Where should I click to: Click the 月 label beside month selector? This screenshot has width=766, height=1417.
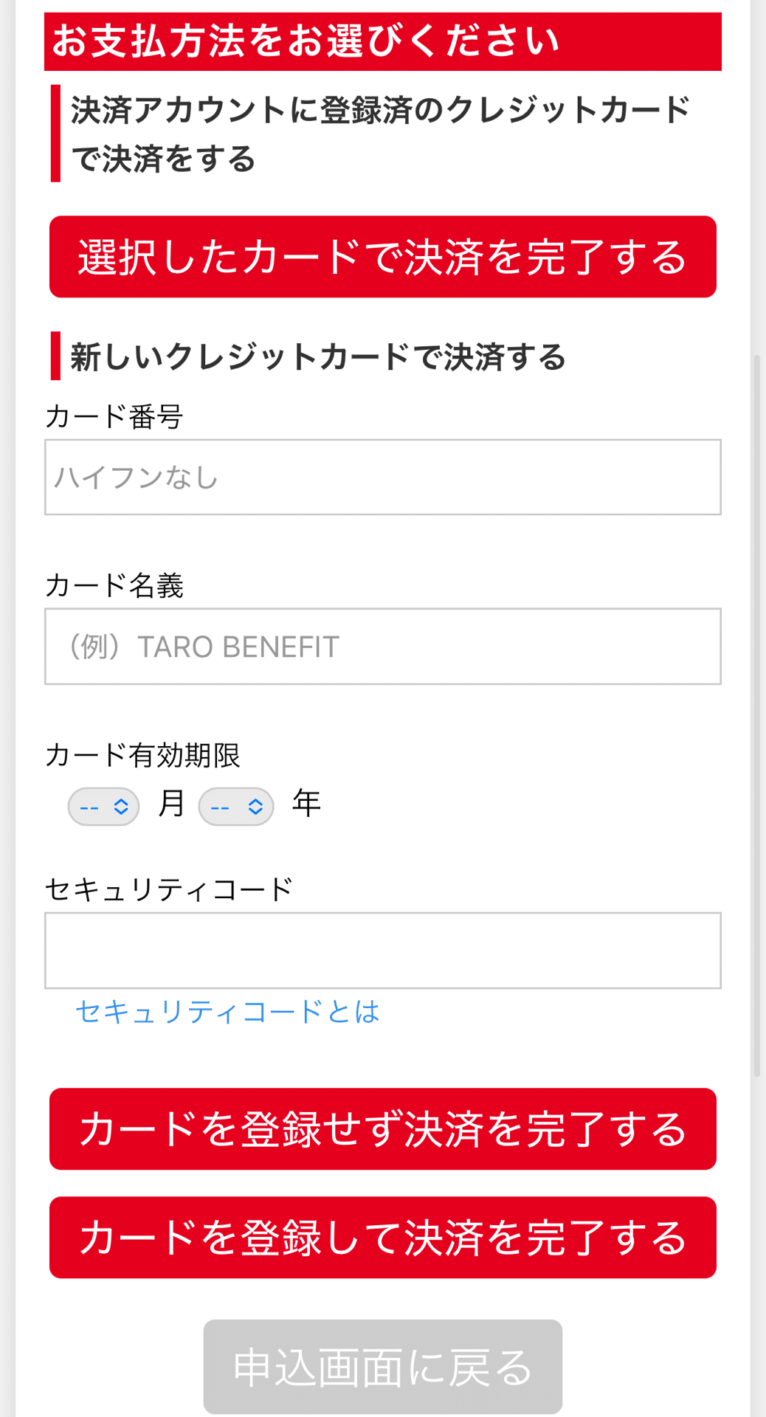pyautogui.click(x=171, y=803)
